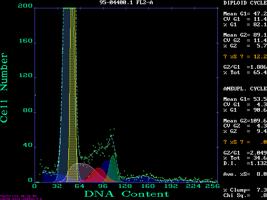Select the Mean G2= 89.1 value
267x200 pixels.
click(245, 35)
